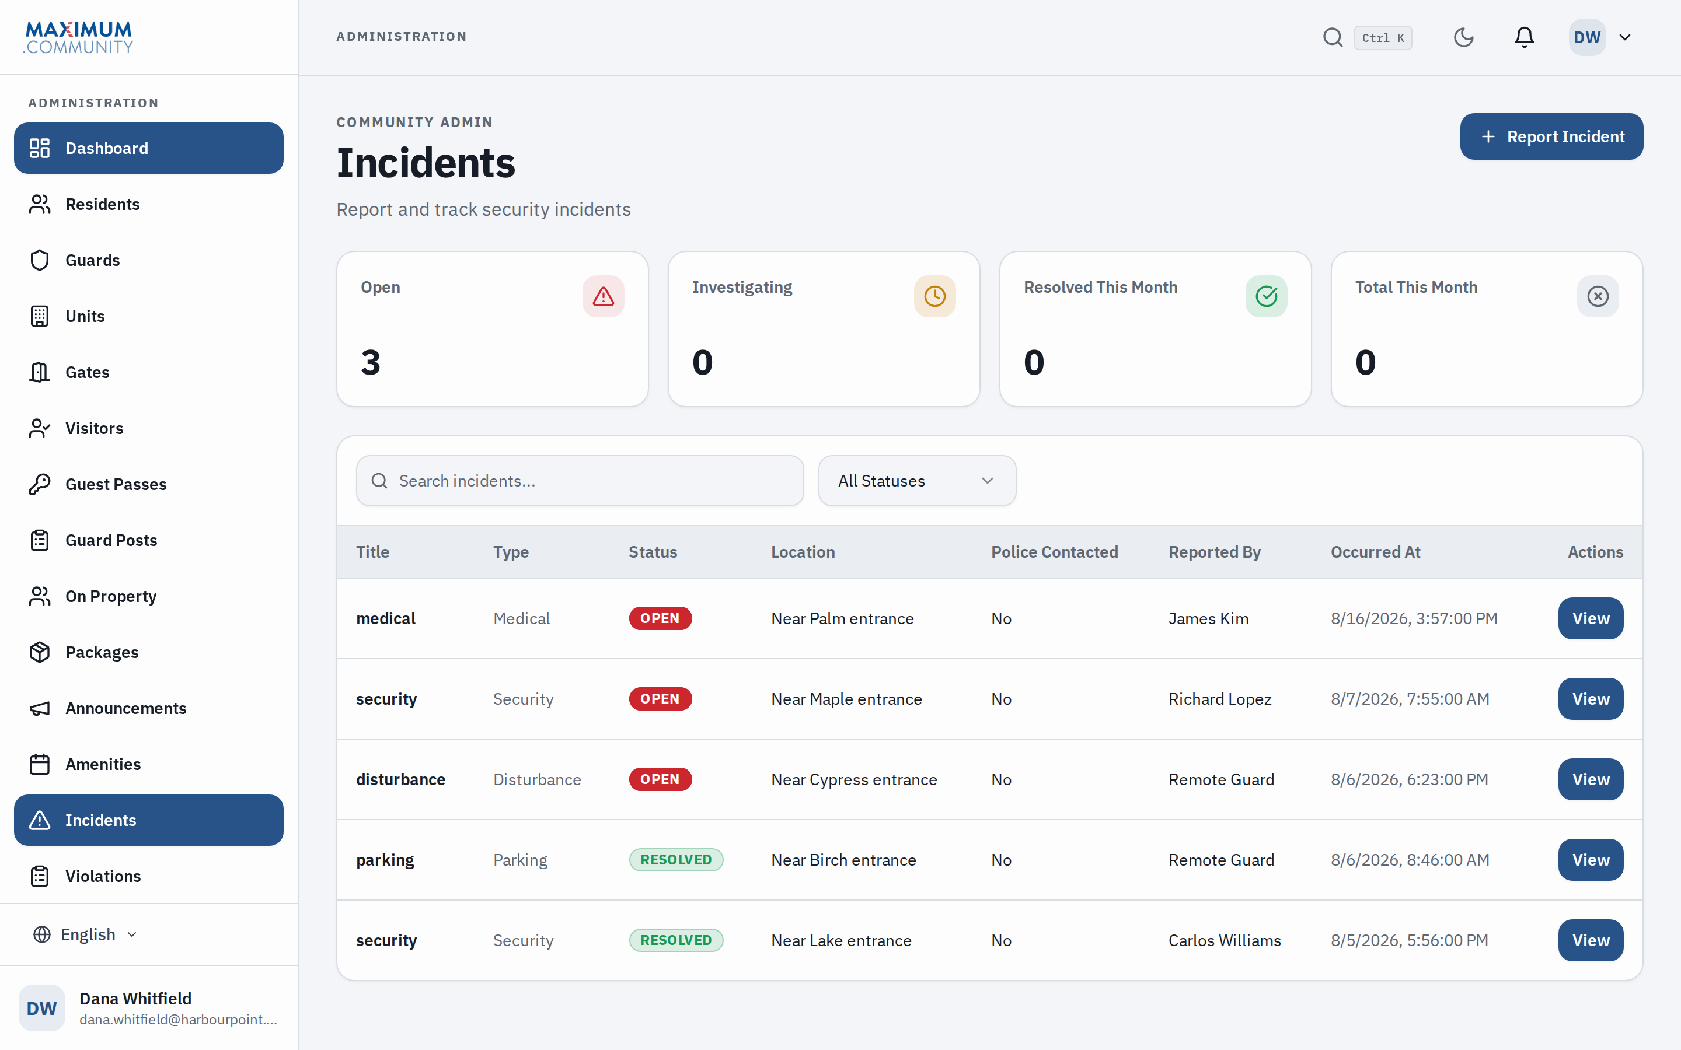This screenshot has height=1050, width=1681.
Task: Click the DW avatar in header
Action: point(1587,37)
